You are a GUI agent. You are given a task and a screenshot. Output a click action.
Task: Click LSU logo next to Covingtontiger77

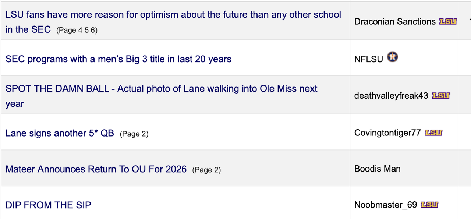click(433, 133)
